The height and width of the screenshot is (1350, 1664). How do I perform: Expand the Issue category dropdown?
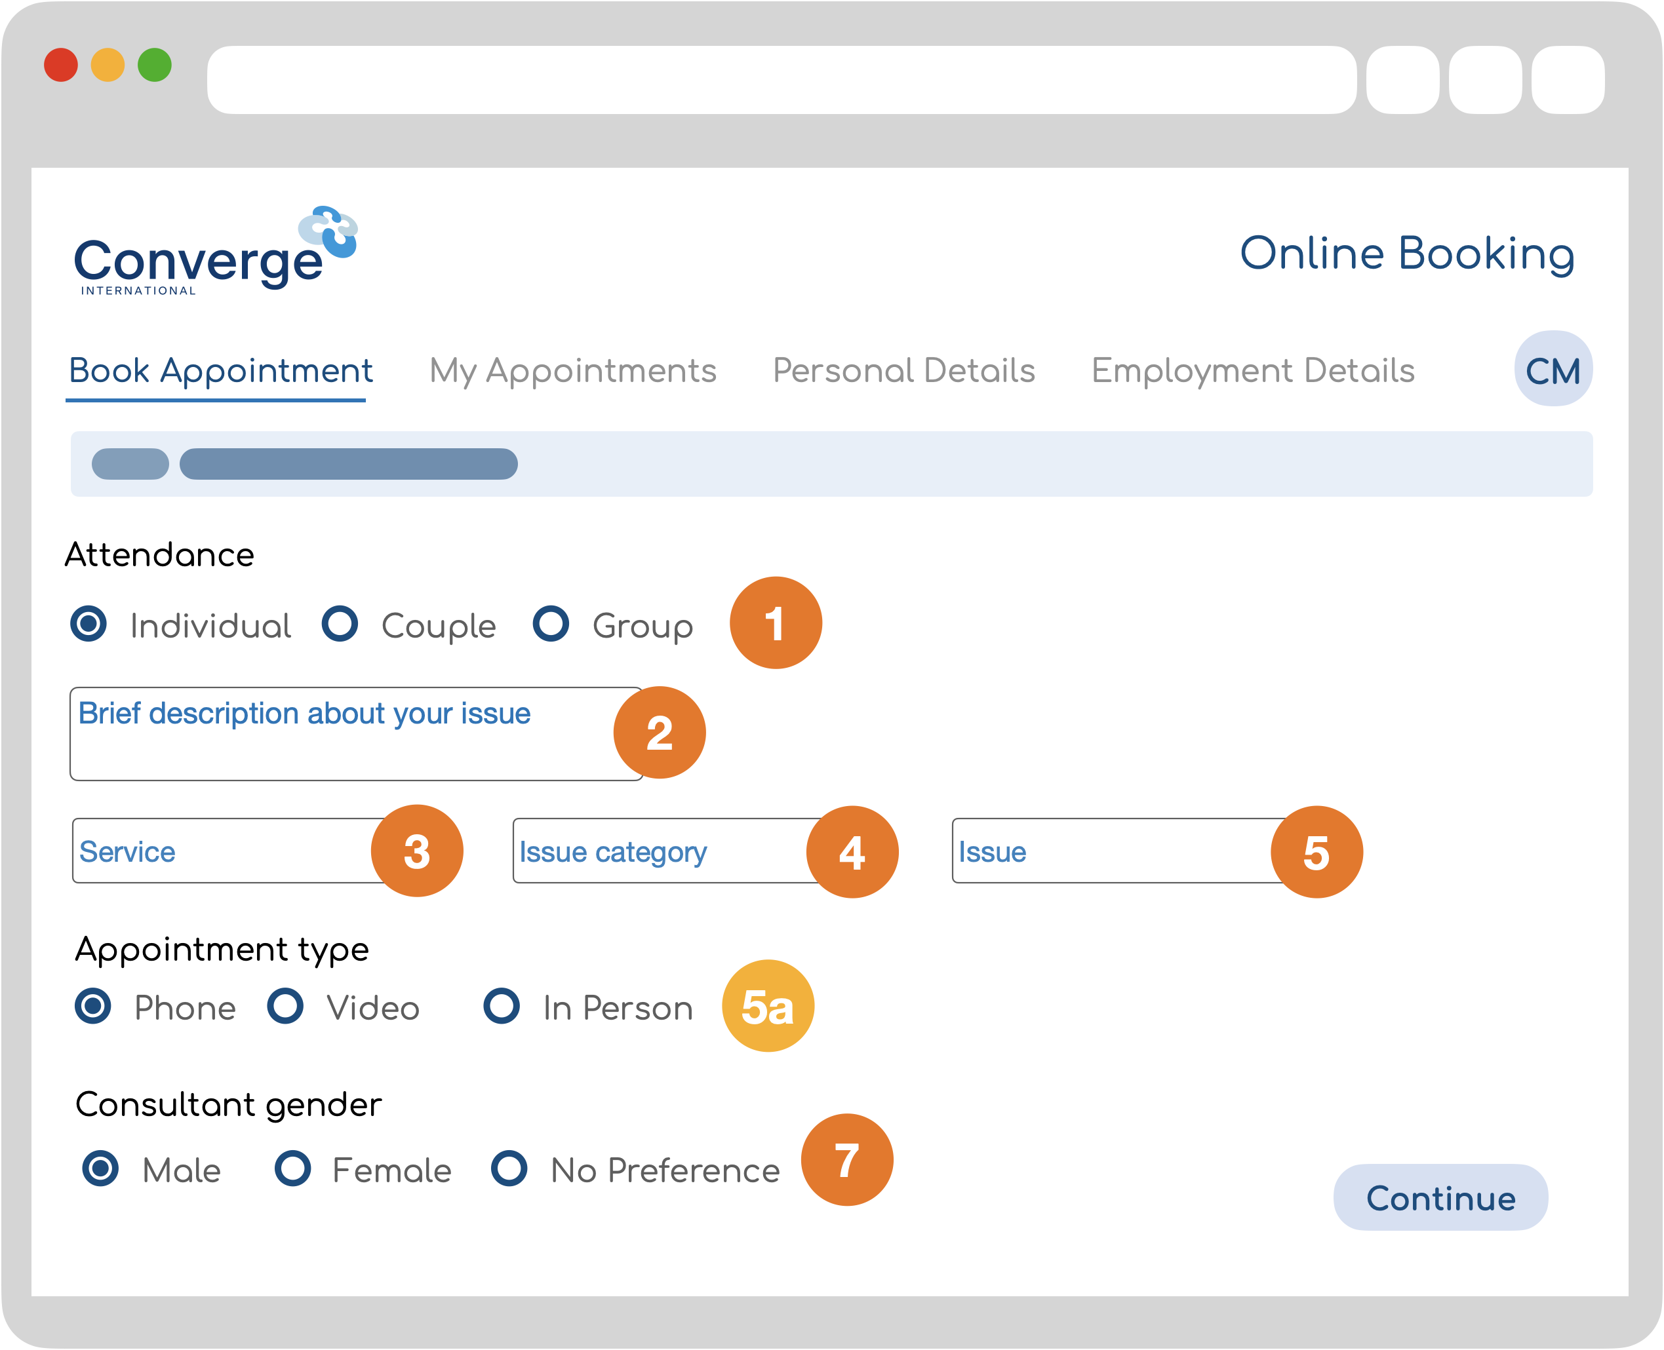(662, 851)
